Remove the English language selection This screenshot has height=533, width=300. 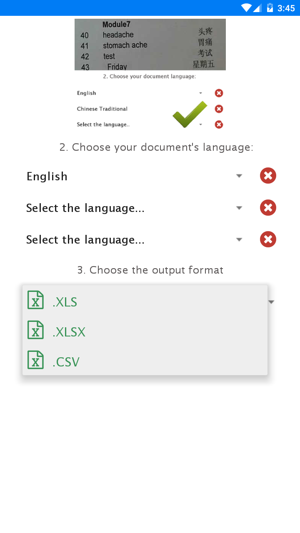268,175
